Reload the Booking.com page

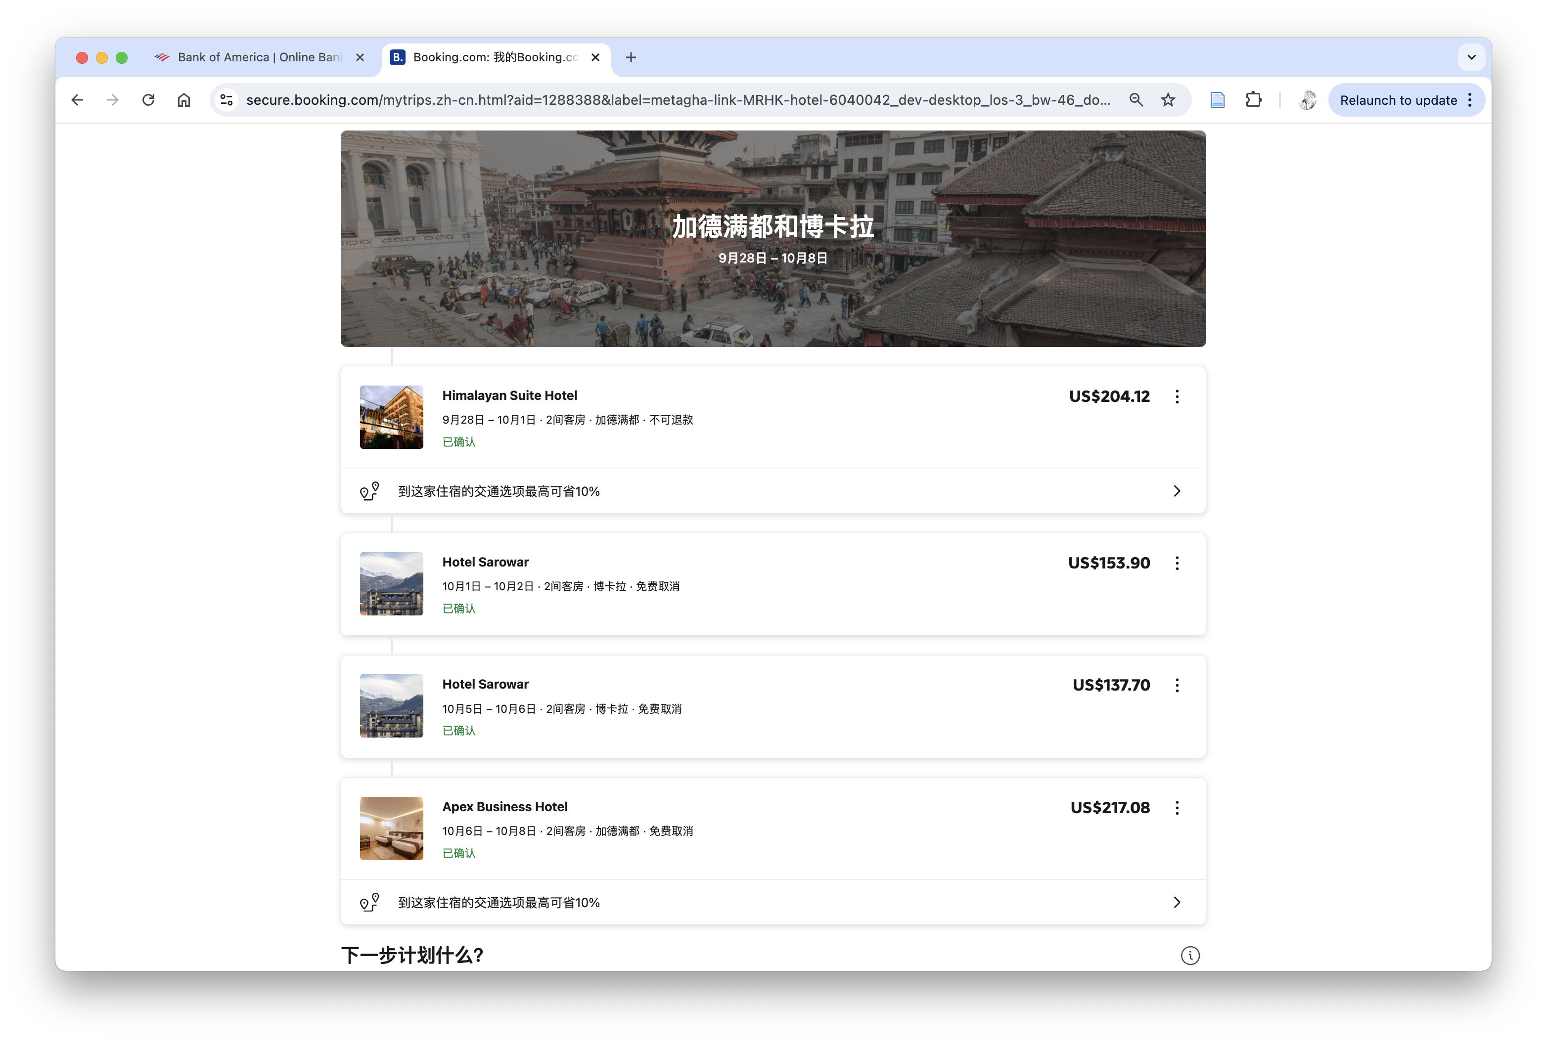pyautogui.click(x=148, y=100)
